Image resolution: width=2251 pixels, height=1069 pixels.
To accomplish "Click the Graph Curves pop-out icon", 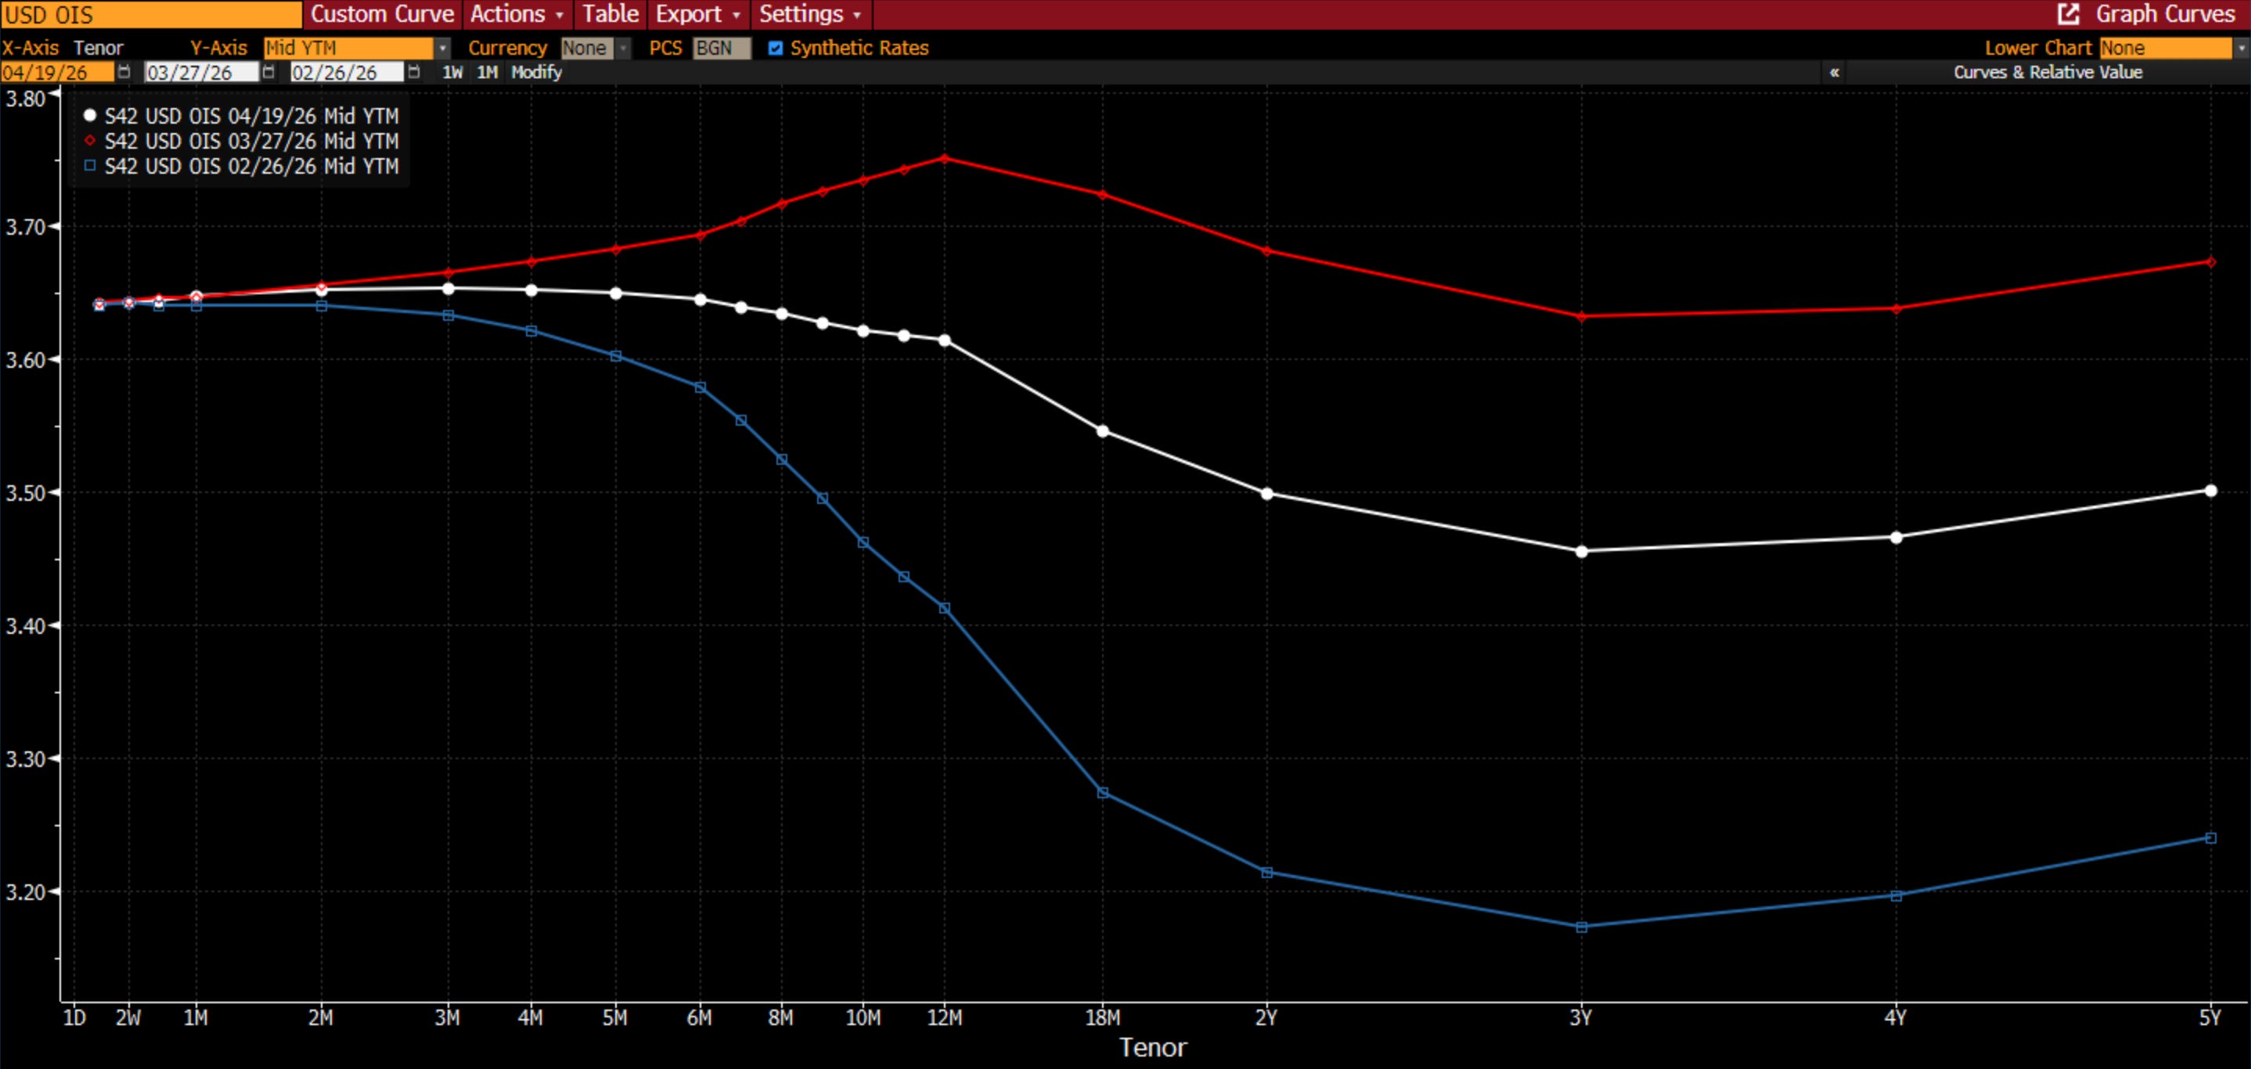I will pyautogui.click(x=2068, y=14).
